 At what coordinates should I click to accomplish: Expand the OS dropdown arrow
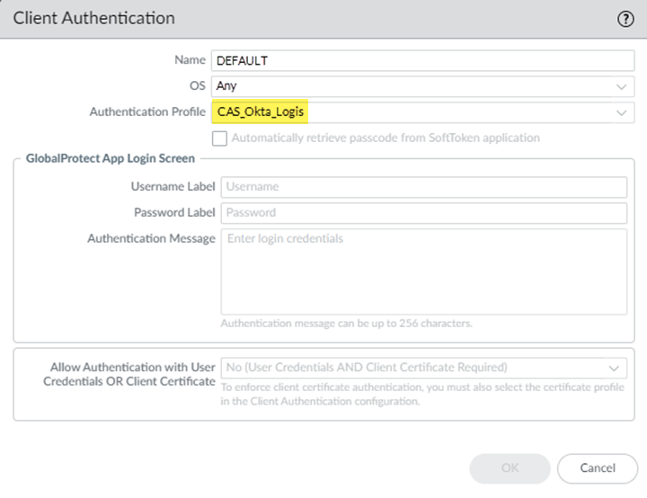click(x=622, y=87)
